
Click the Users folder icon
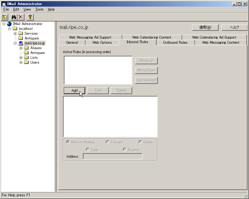coord(26,62)
